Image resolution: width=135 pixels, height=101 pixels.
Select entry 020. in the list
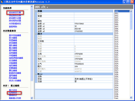(x=122, y=55)
